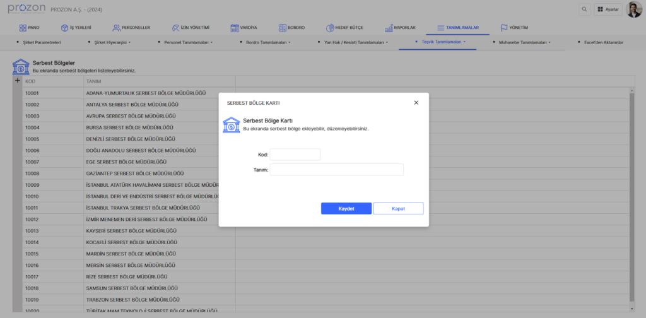Click the Kaydet button
Viewport: 646px width, 318px height.
click(346, 209)
